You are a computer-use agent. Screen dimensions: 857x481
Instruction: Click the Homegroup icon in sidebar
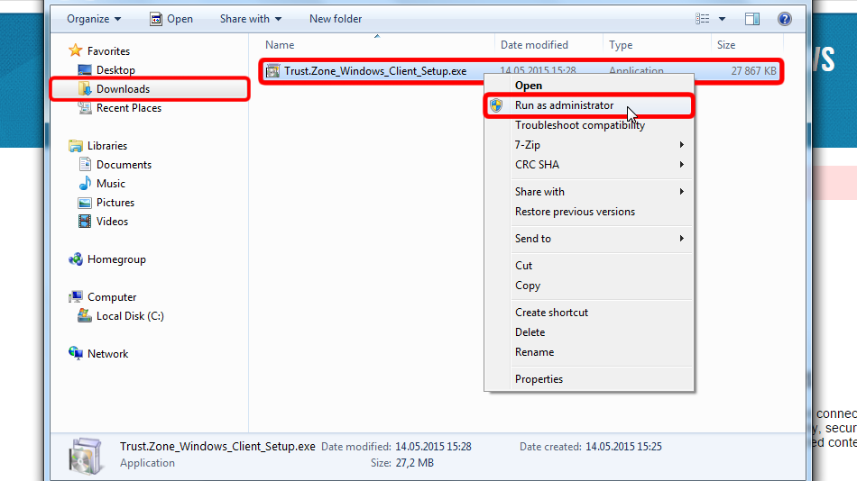(x=76, y=259)
